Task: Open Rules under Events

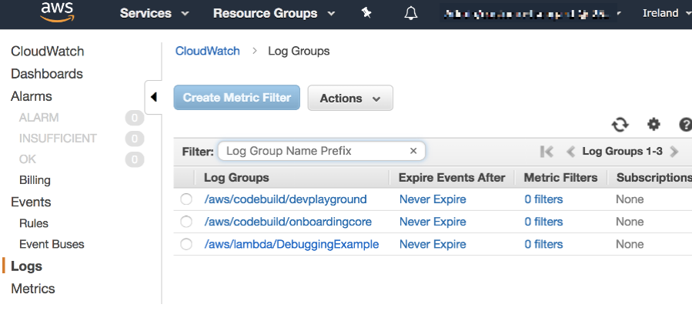Action: tap(34, 223)
